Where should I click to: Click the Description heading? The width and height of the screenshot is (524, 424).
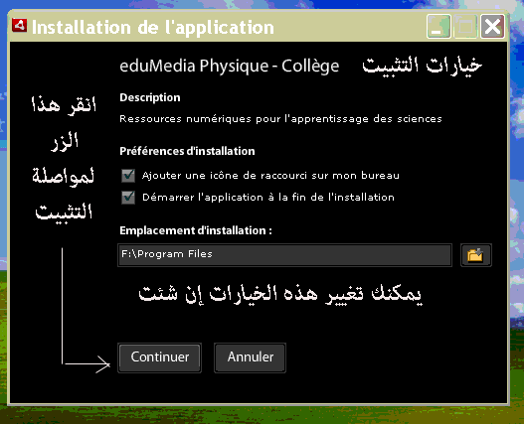click(x=150, y=97)
